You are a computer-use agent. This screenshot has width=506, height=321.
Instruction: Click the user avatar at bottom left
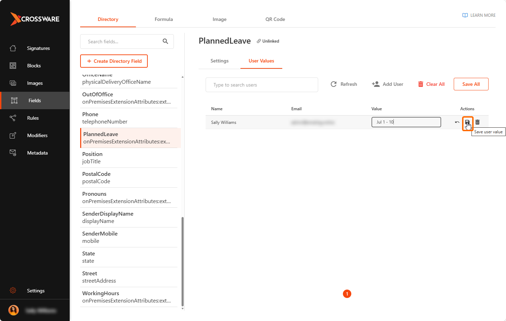click(x=14, y=310)
